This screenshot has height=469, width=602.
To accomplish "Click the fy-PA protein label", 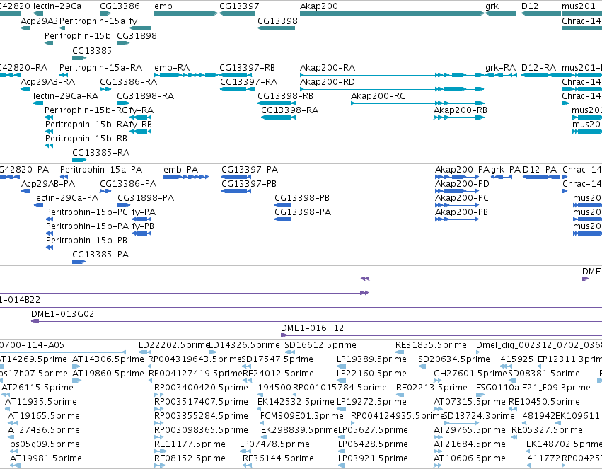I will 144,213.
